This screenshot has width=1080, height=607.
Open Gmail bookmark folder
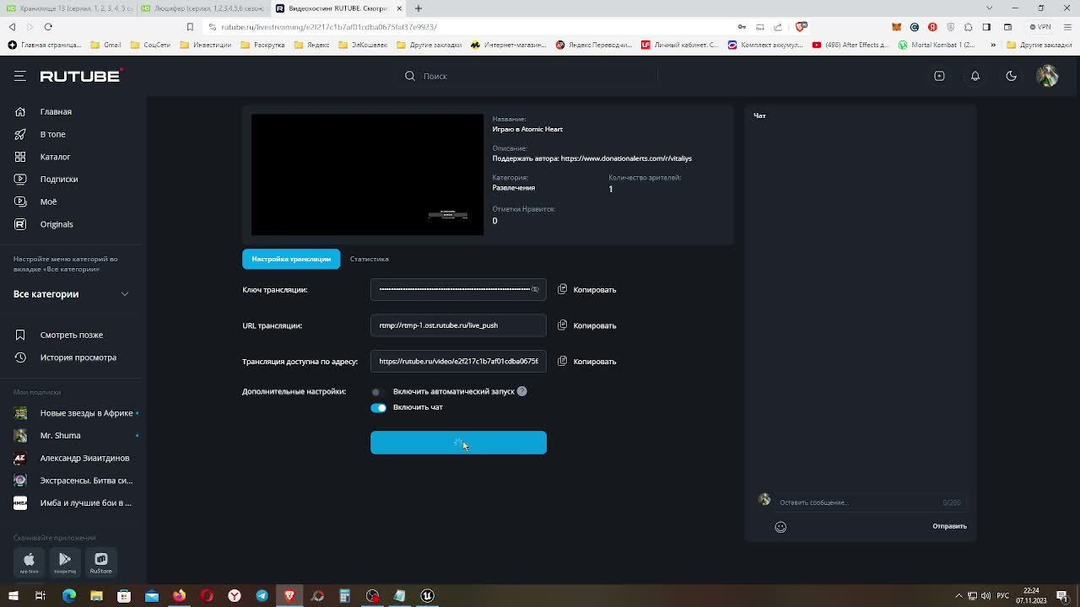pos(105,45)
